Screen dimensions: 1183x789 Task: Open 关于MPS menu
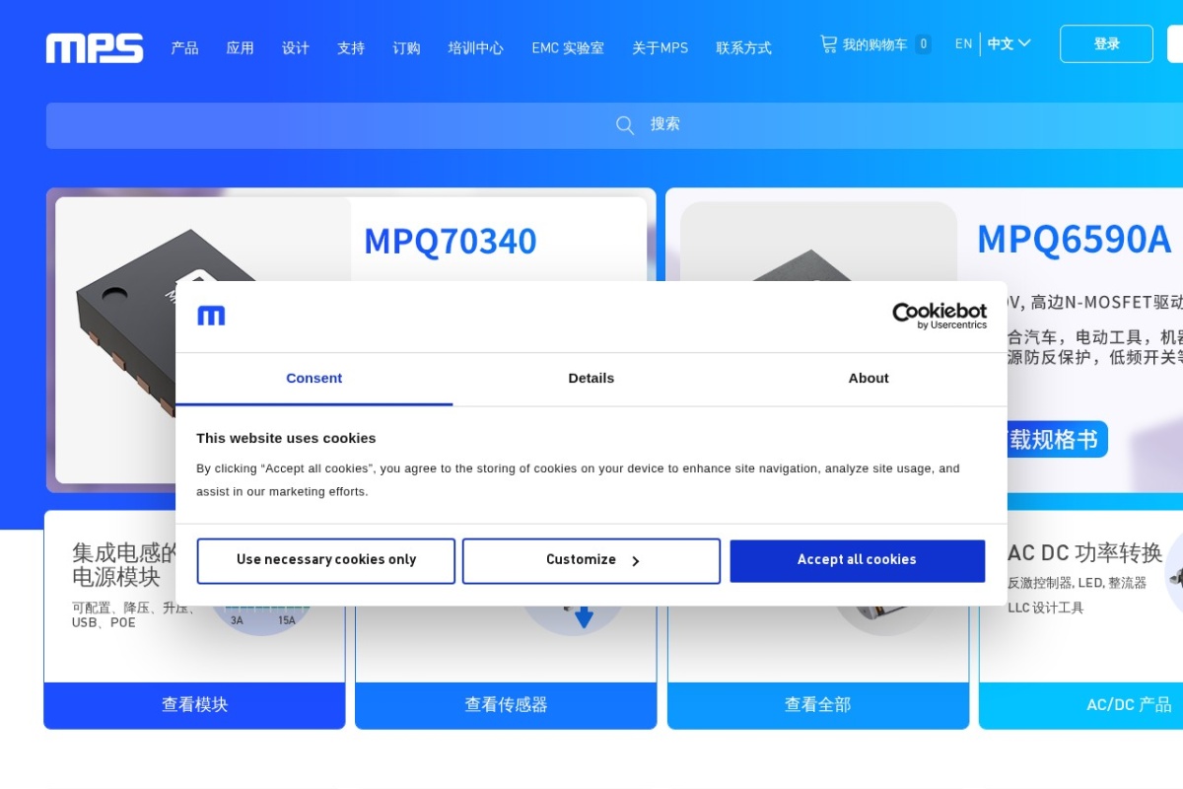pyautogui.click(x=661, y=47)
